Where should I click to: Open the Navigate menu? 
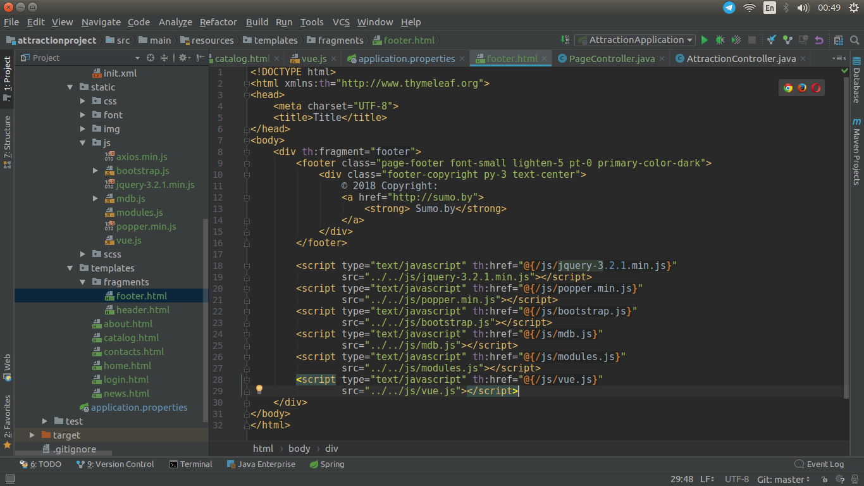coord(101,22)
